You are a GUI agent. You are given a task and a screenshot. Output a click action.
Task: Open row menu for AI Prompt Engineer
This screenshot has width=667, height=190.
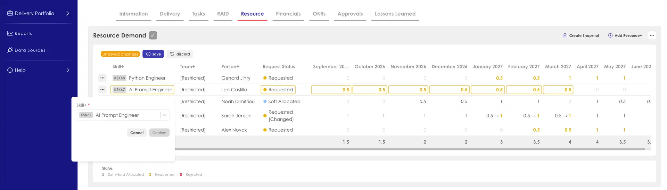pos(102,90)
